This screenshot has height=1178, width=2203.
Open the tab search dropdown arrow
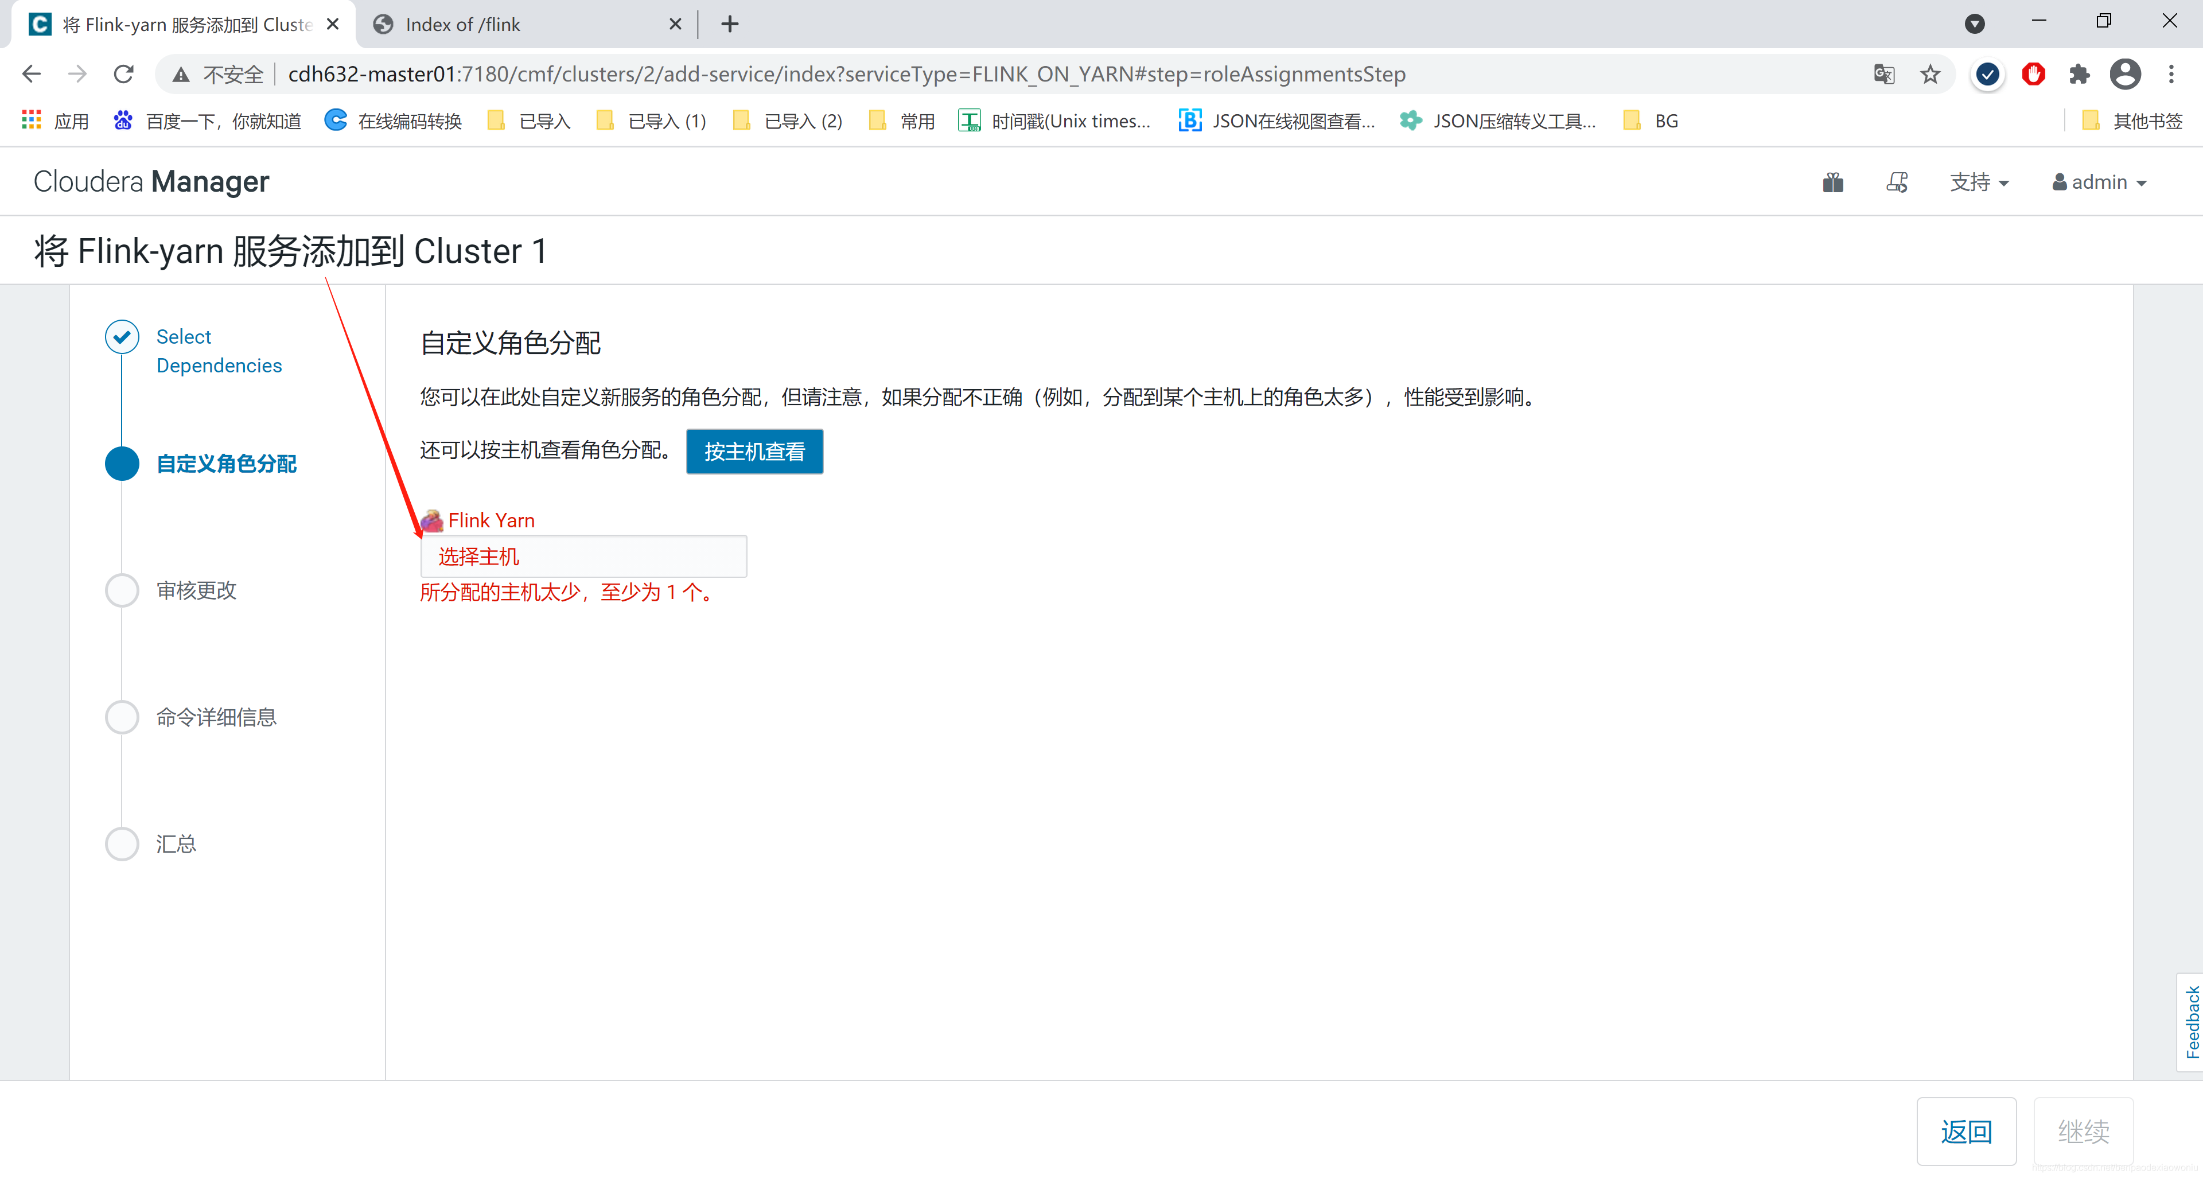click(1974, 24)
